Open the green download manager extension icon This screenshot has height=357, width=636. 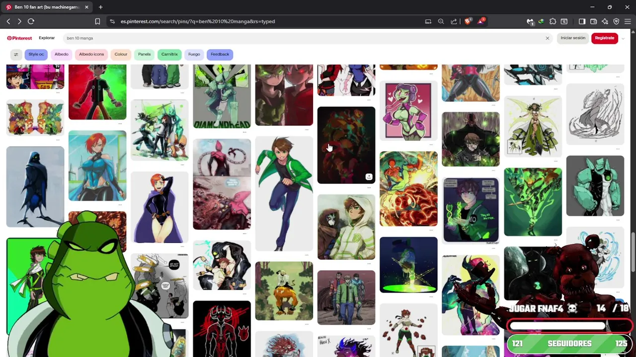pyautogui.click(x=541, y=21)
